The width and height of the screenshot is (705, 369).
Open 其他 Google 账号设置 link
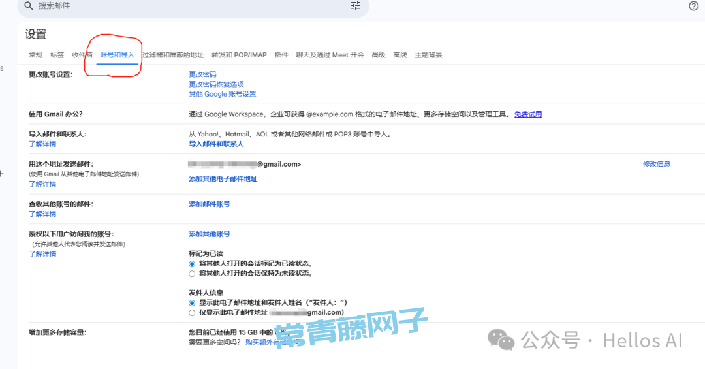(x=223, y=94)
